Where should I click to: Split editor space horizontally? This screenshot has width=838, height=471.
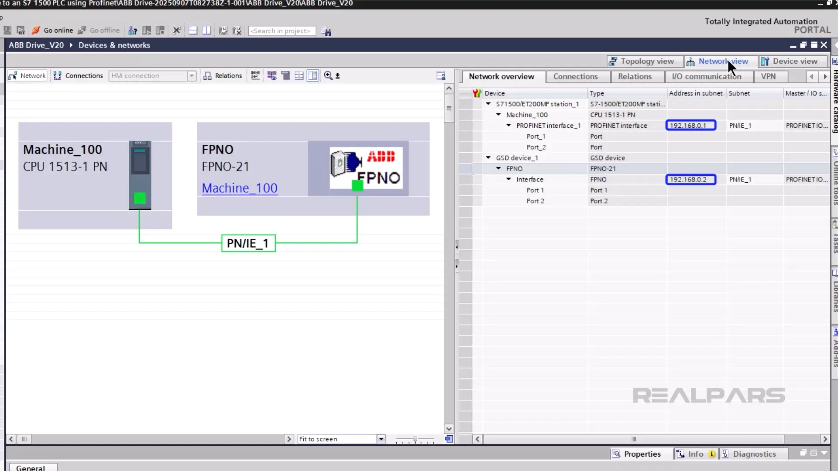(x=193, y=31)
